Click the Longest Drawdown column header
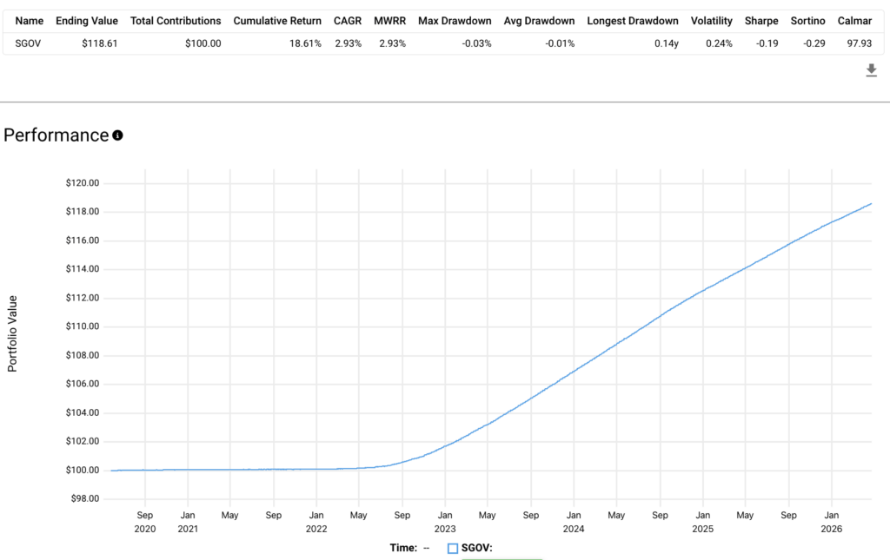 tap(633, 21)
